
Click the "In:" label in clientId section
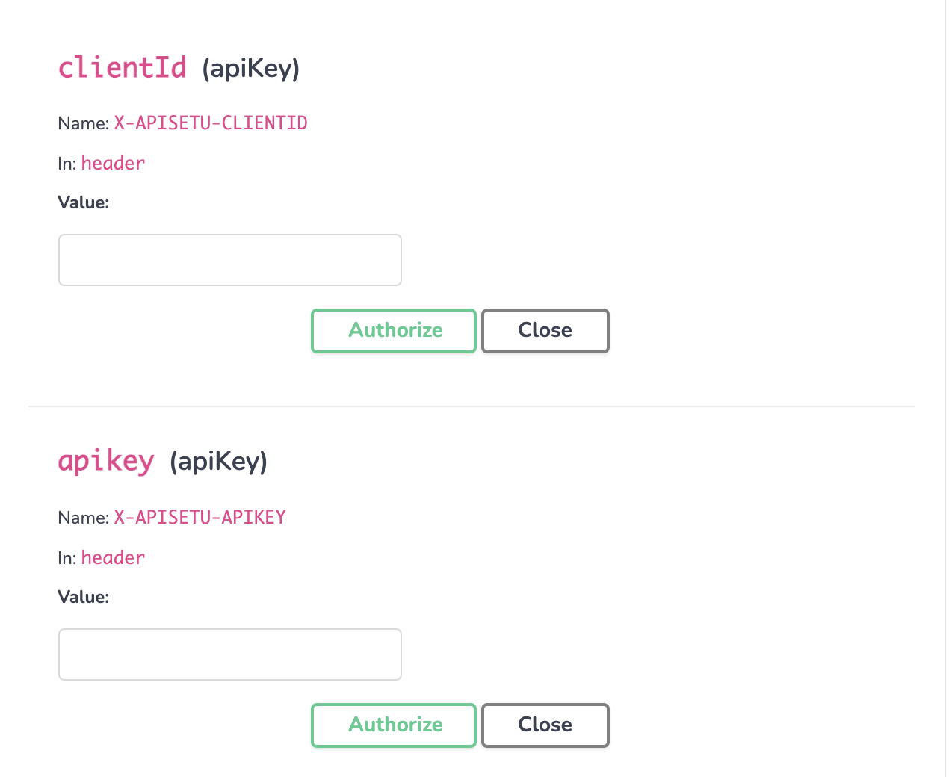pos(67,164)
